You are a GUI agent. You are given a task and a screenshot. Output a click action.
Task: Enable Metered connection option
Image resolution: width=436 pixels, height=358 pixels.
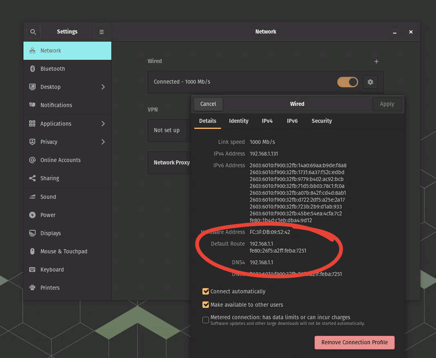[x=206, y=320]
